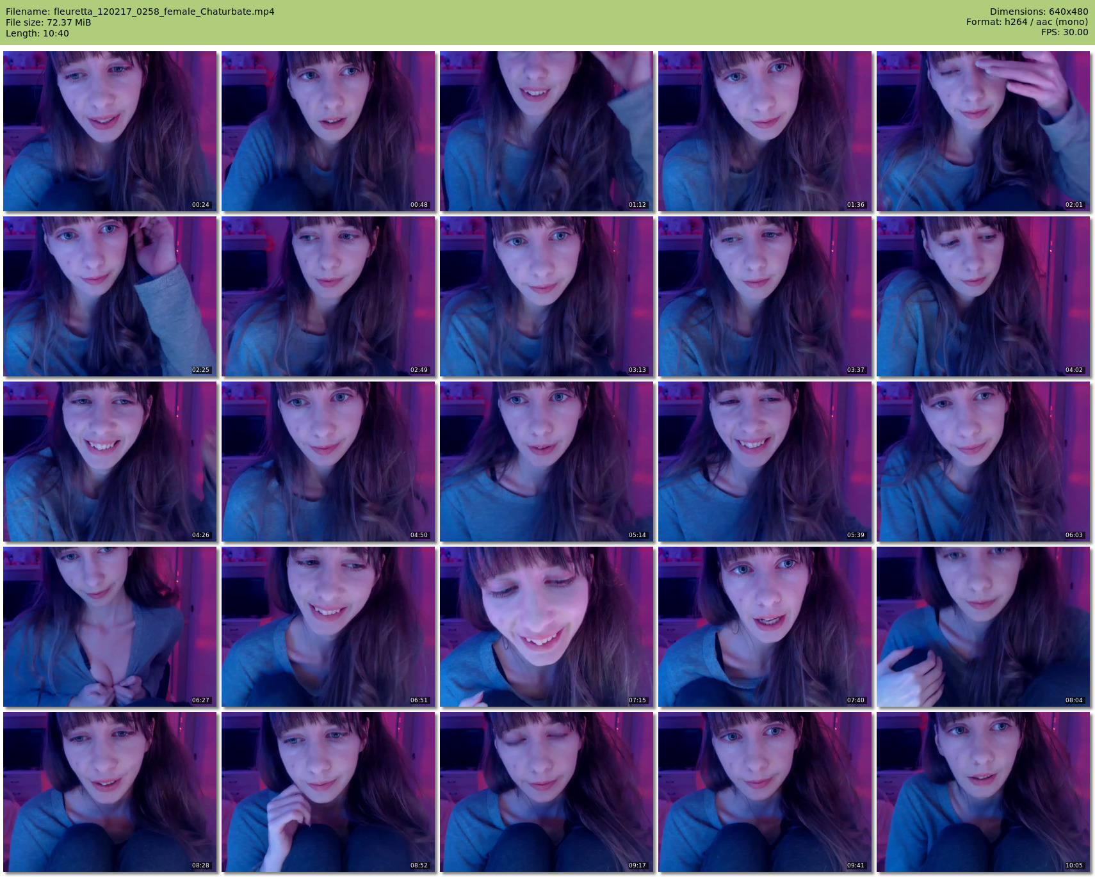Select the last thumbnail at 10:05
Image resolution: width=1095 pixels, height=877 pixels.
tap(984, 792)
